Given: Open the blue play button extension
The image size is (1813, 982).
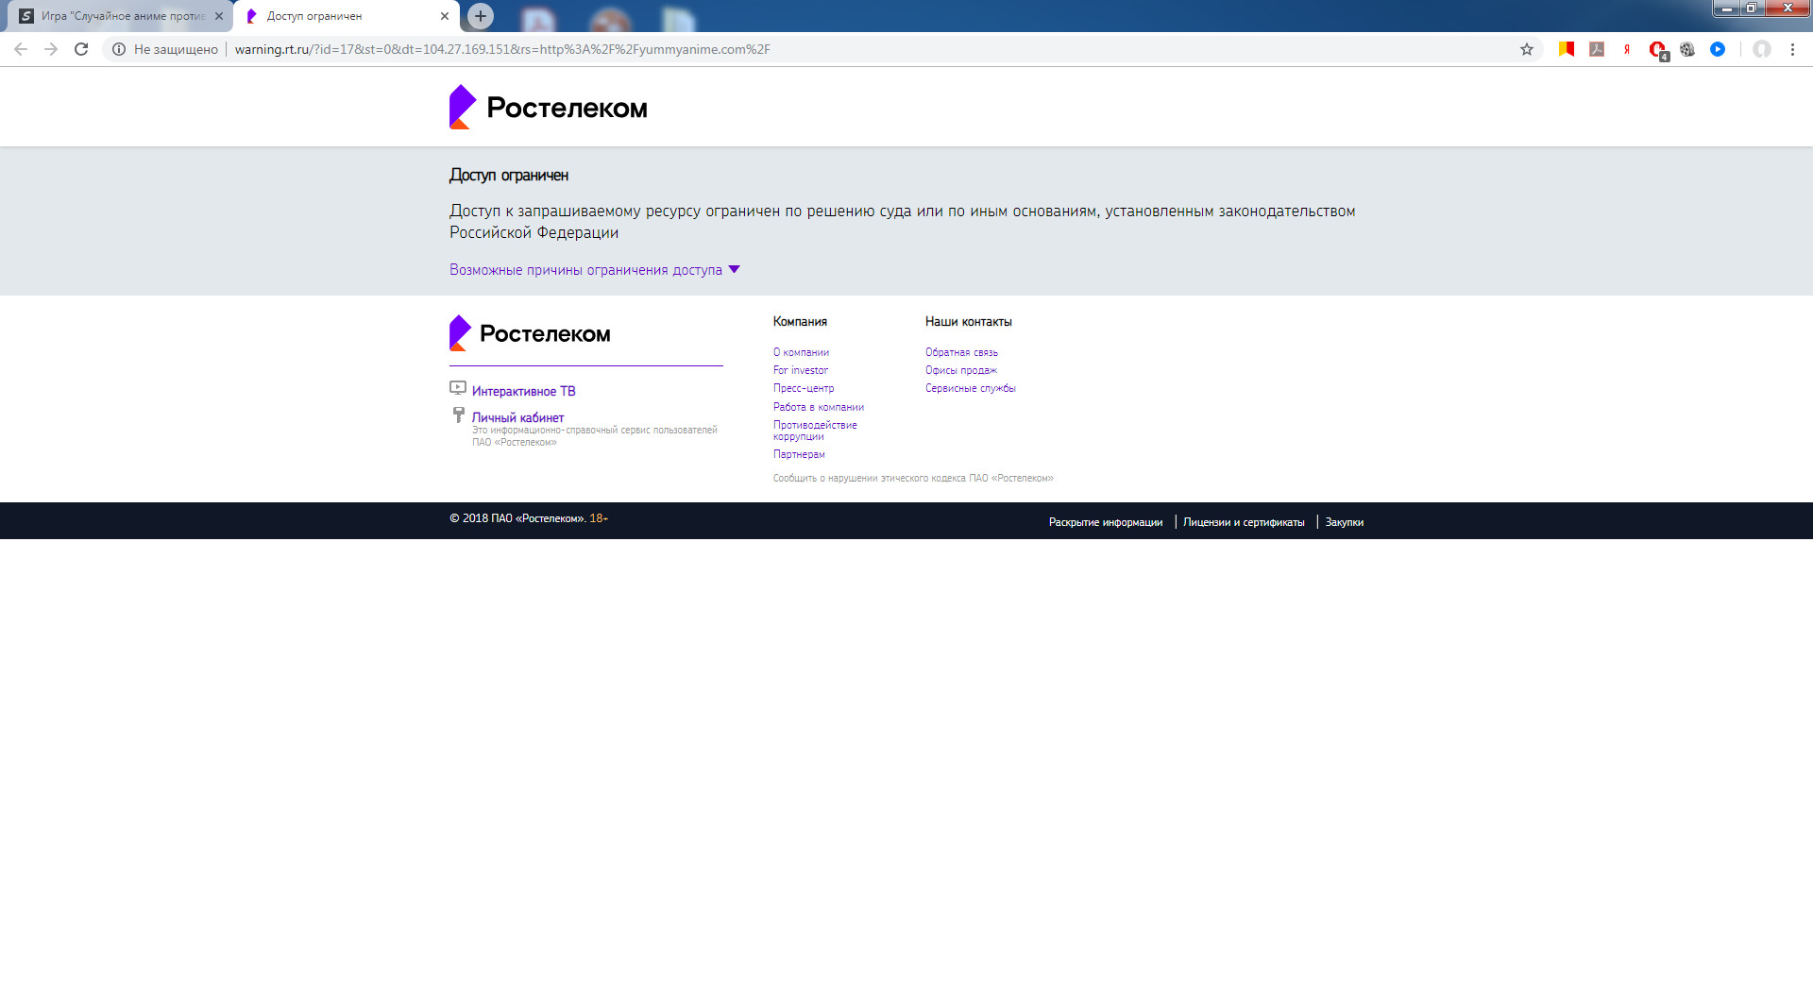Looking at the screenshot, I should (x=1718, y=49).
